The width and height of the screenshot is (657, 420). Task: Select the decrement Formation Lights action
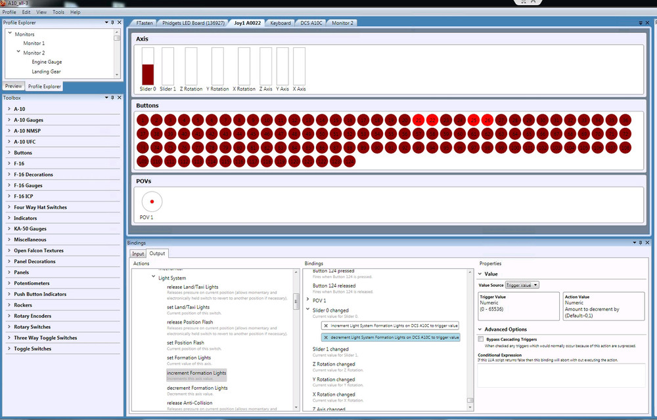click(x=197, y=388)
